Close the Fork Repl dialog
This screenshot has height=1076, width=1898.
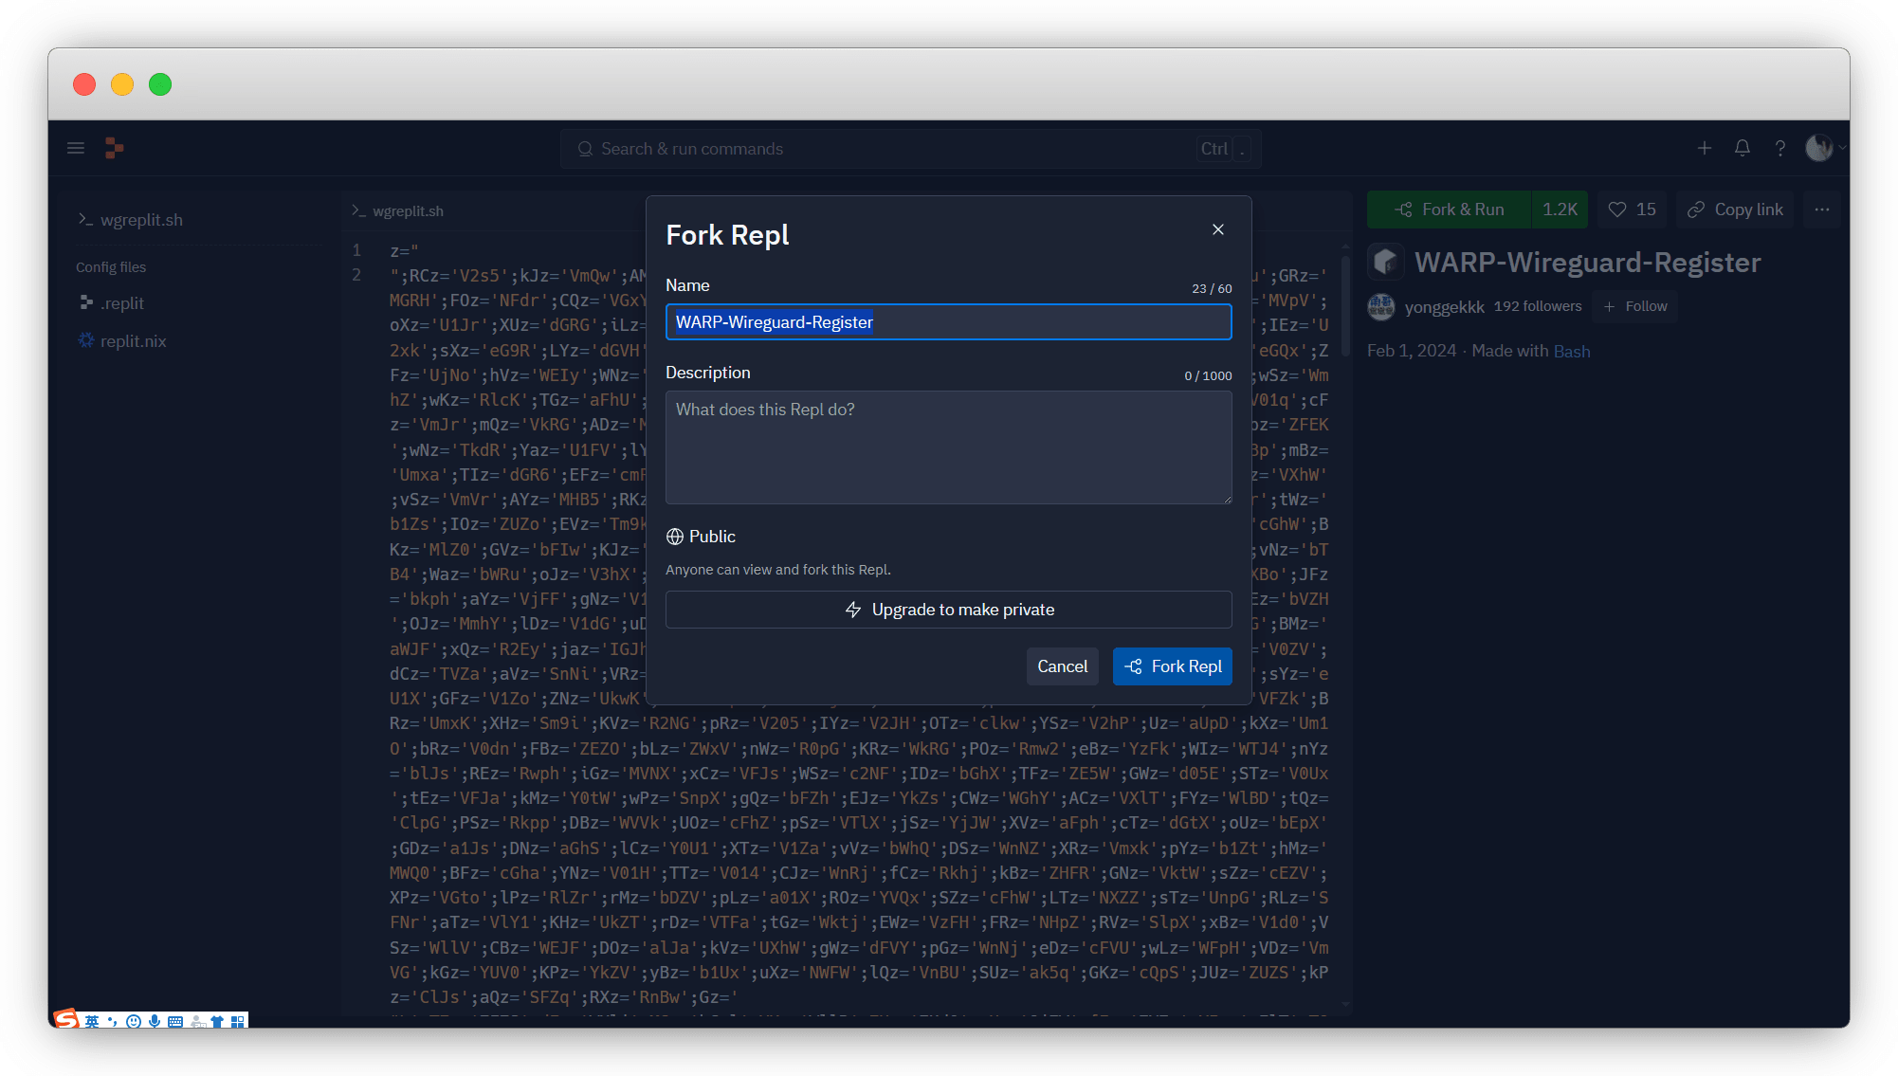[x=1217, y=229]
